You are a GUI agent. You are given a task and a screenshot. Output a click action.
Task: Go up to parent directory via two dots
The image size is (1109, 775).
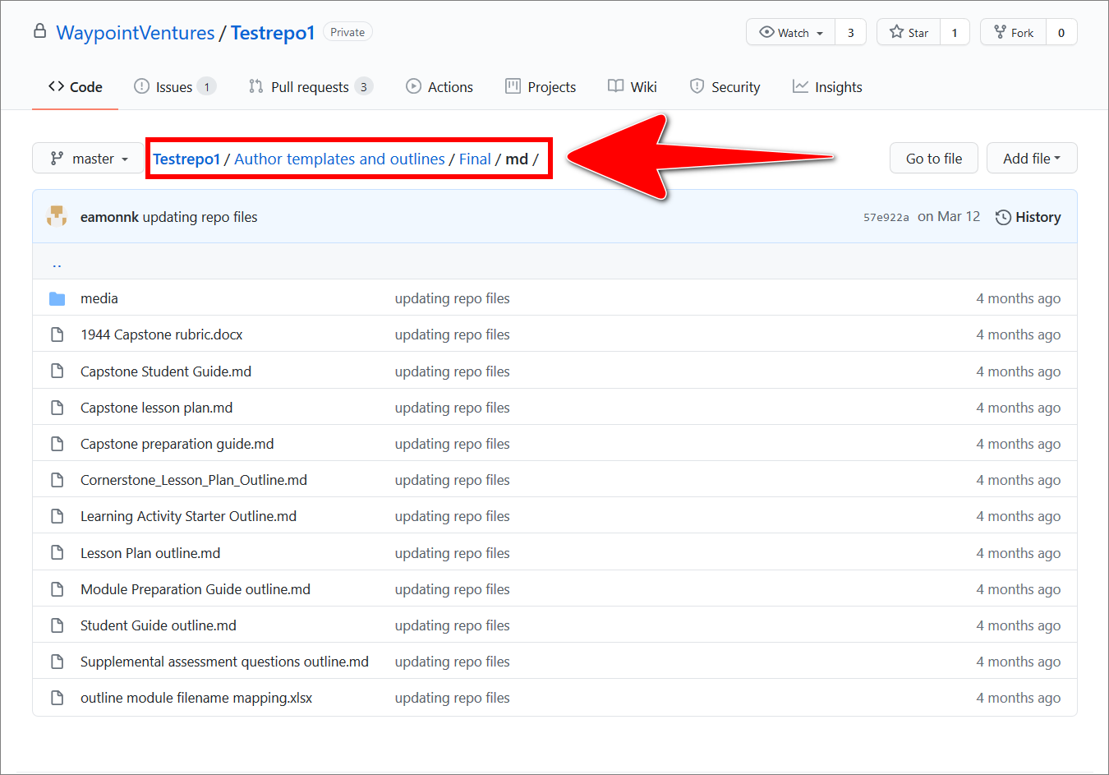pyautogui.click(x=57, y=264)
